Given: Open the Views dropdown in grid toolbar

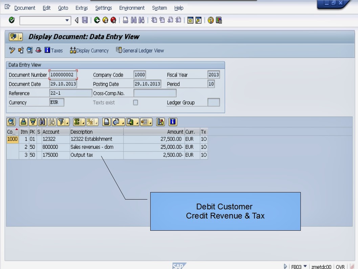Looking at the screenshot, I should pyautogui.click(x=118, y=122).
